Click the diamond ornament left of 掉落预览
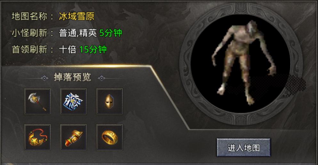Image resolution: width=318 pixels, height=165 pixels. click(x=44, y=78)
